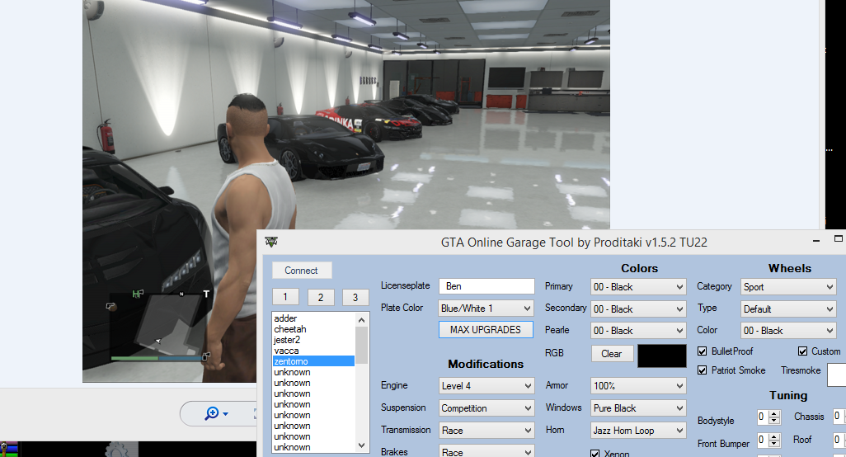The height and width of the screenshot is (457, 846).
Task: Increase the Bodystyle value with up arrow
Action: coord(774,414)
